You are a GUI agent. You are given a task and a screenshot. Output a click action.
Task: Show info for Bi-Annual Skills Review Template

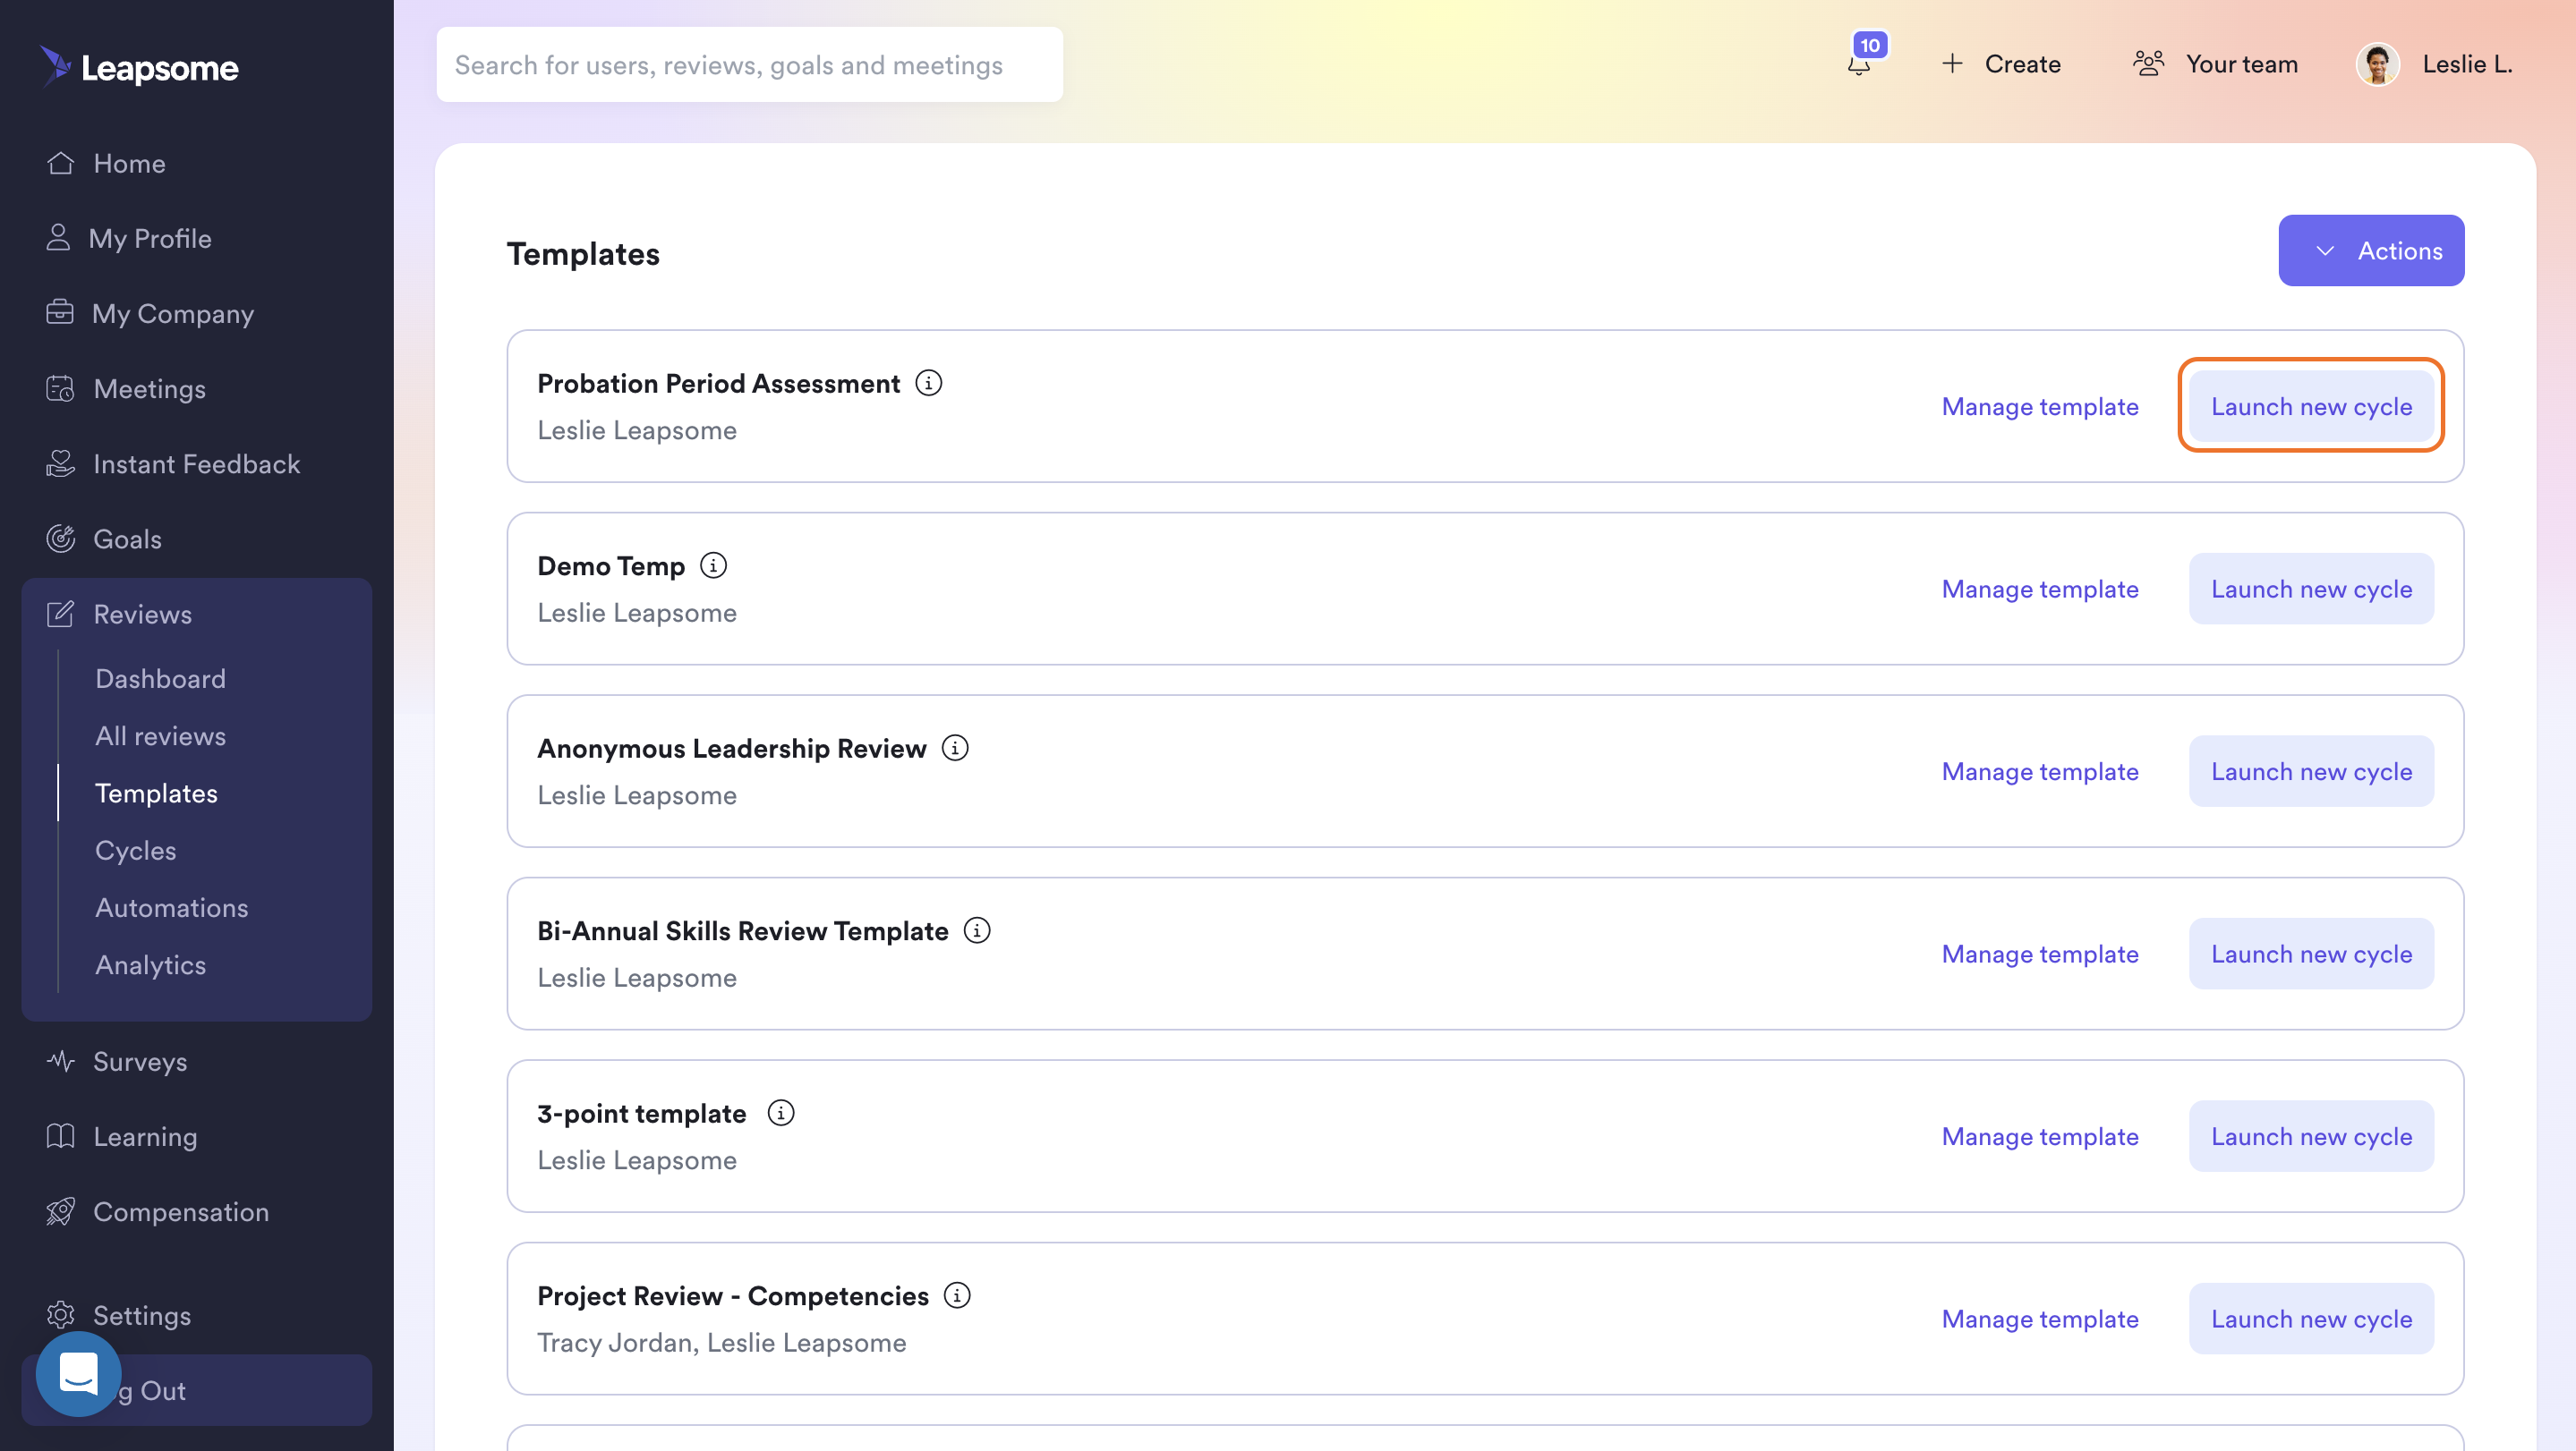[977, 930]
